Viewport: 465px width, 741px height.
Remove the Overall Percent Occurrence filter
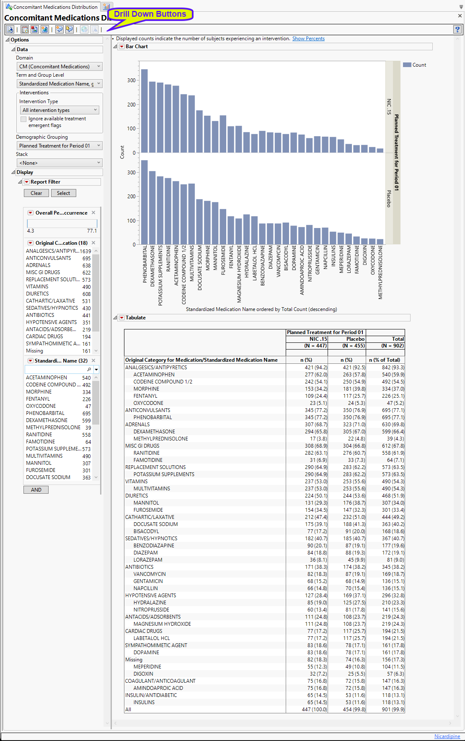(x=93, y=212)
